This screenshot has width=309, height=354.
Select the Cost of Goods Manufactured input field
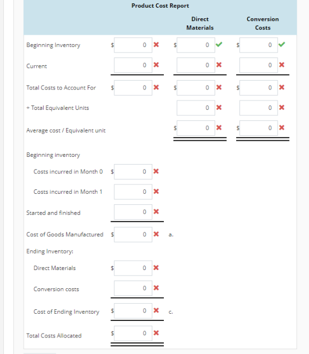click(133, 234)
